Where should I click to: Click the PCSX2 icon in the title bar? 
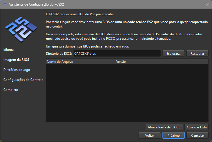coord(4,4)
